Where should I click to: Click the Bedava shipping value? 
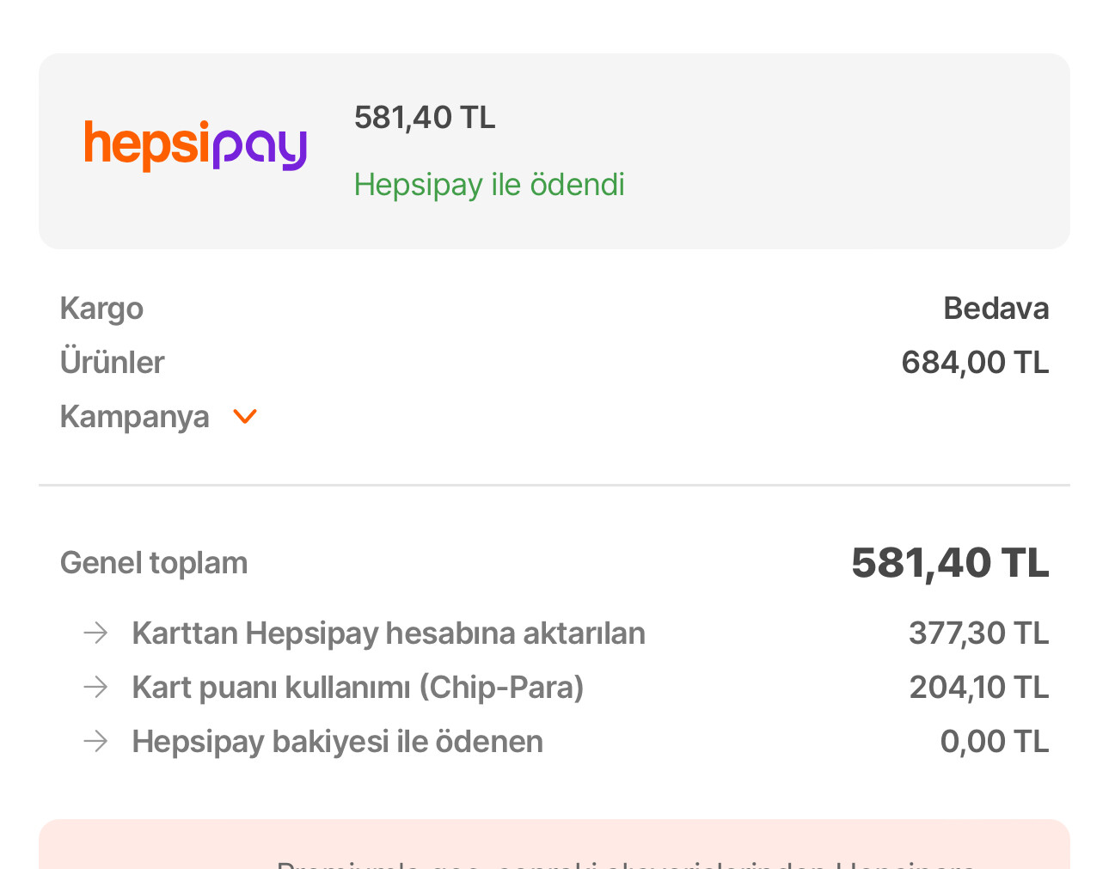pyautogui.click(x=996, y=309)
